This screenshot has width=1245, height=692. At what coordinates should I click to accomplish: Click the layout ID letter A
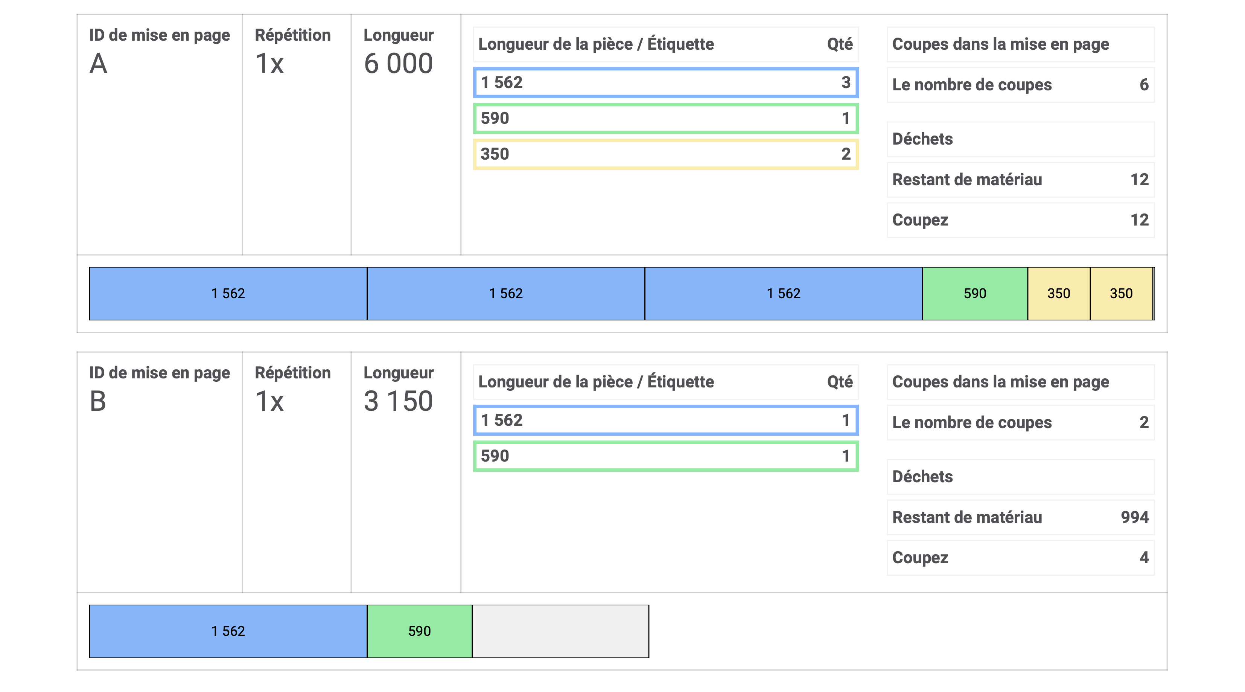click(99, 64)
